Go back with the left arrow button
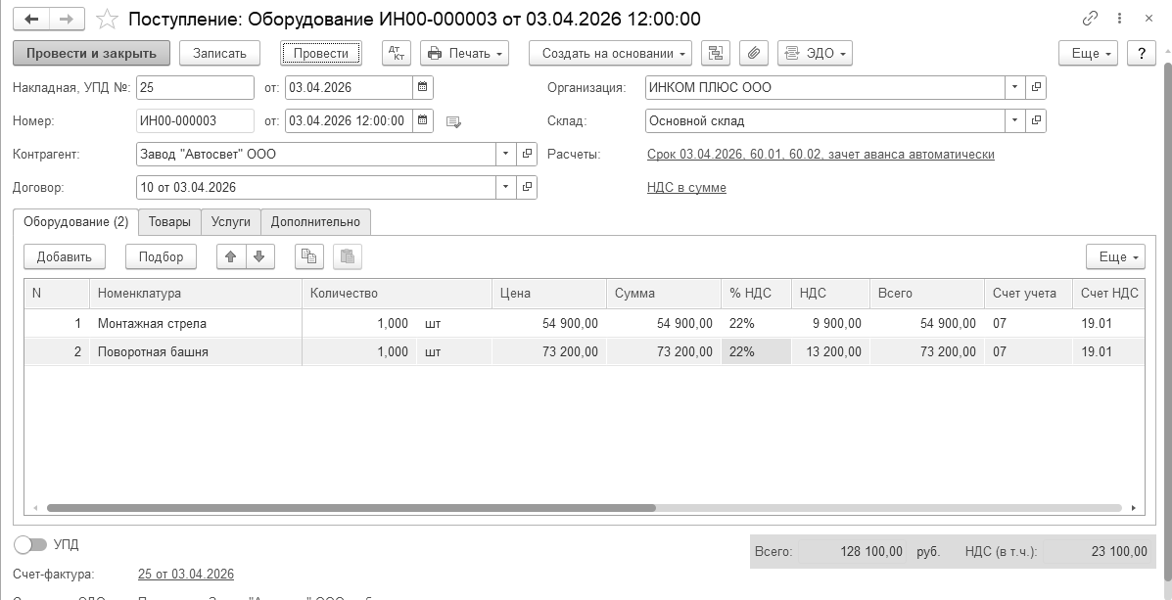 pyautogui.click(x=31, y=19)
